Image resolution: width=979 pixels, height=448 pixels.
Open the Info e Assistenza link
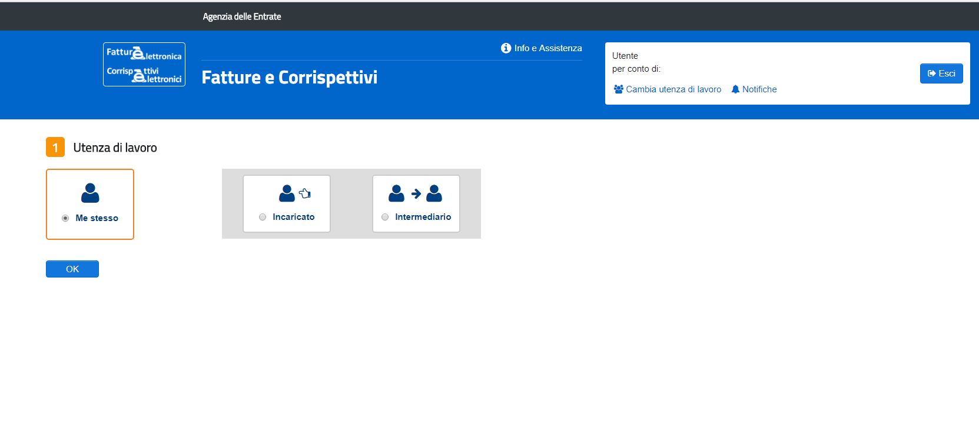tap(547, 48)
